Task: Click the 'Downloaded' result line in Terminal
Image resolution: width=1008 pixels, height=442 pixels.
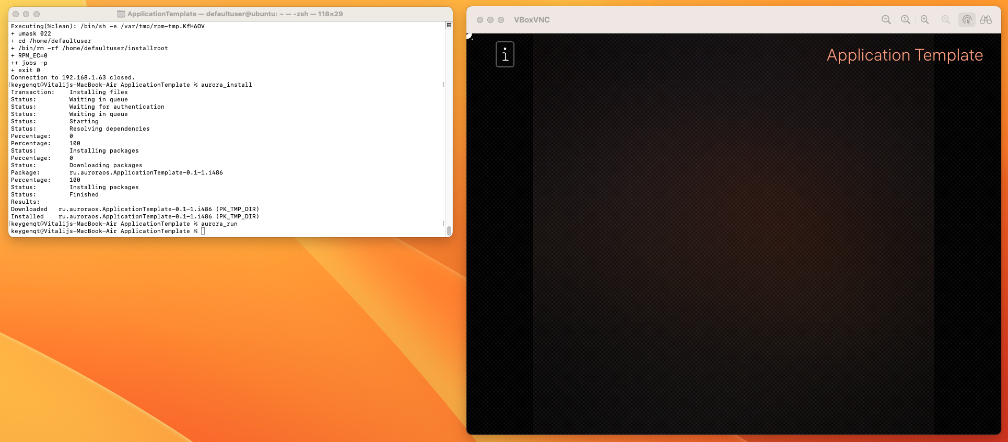Action: [x=135, y=209]
